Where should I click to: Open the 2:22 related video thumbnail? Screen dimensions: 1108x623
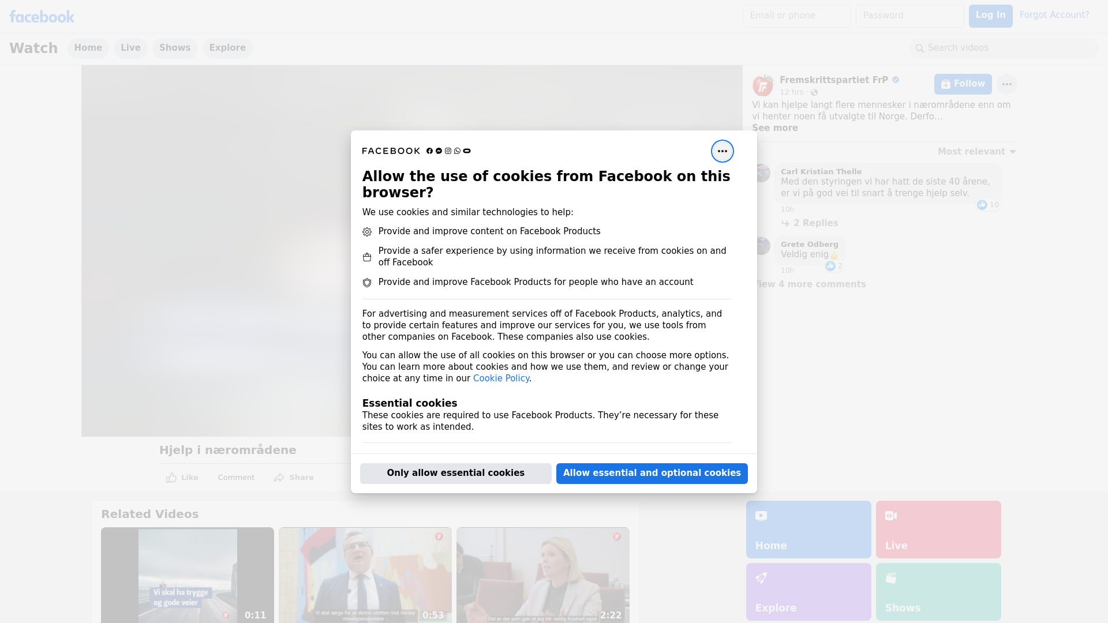543,575
